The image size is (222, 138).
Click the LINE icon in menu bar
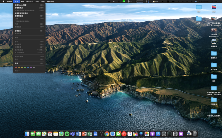pos(124,2)
